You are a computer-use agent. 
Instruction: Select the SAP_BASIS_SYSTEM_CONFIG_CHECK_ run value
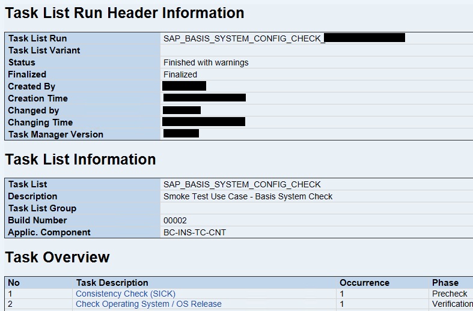click(245, 38)
